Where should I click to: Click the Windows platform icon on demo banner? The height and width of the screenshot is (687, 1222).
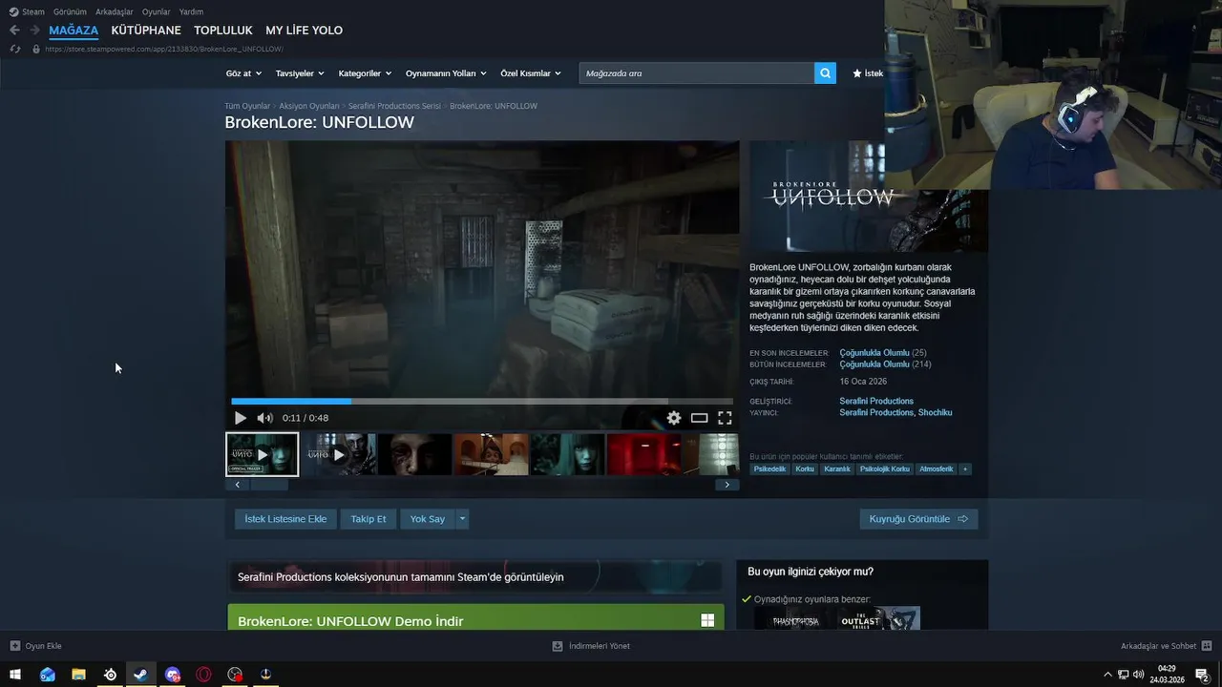(x=707, y=620)
